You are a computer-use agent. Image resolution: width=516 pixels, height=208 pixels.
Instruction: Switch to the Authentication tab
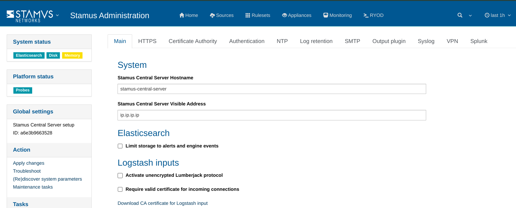(247, 41)
